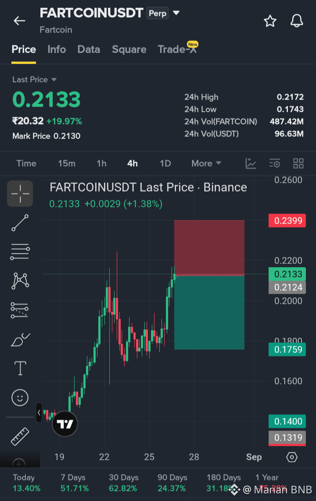
Task: Tap the 7 Days 51.71% performance
Action: pos(75,483)
